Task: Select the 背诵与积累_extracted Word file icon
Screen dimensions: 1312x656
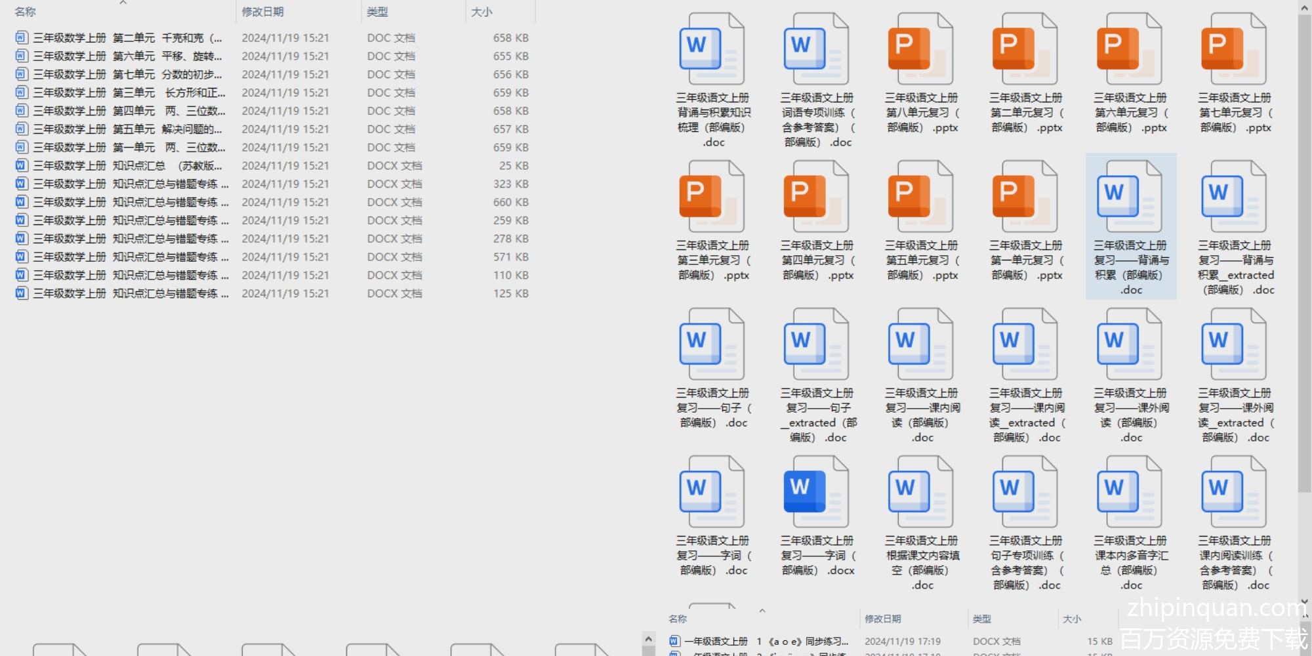Action: point(1234,197)
